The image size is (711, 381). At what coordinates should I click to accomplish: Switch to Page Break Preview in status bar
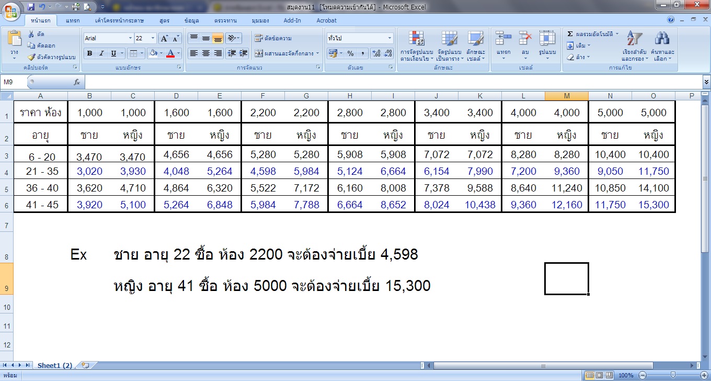pyautogui.click(x=609, y=375)
